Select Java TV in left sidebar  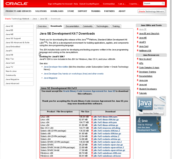pyautogui.click(x=19, y=67)
